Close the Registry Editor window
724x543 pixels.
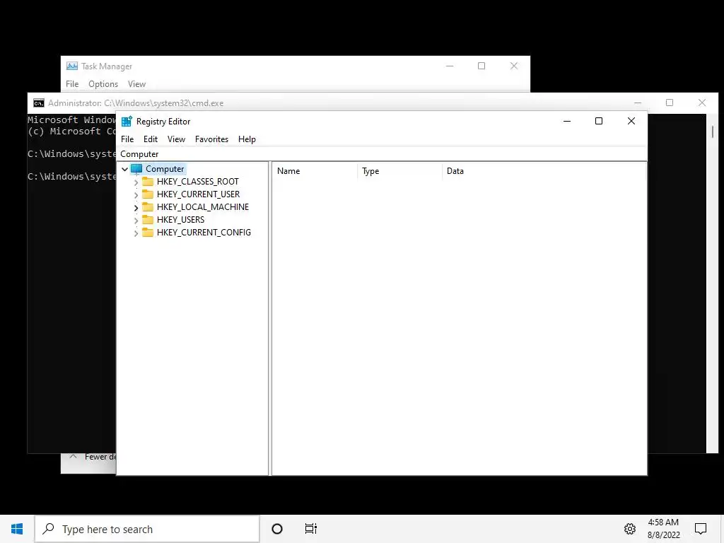click(x=631, y=121)
